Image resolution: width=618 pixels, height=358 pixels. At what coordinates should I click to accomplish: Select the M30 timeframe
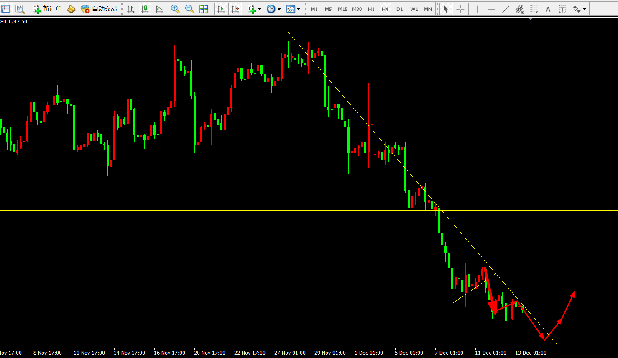[357, 9]
